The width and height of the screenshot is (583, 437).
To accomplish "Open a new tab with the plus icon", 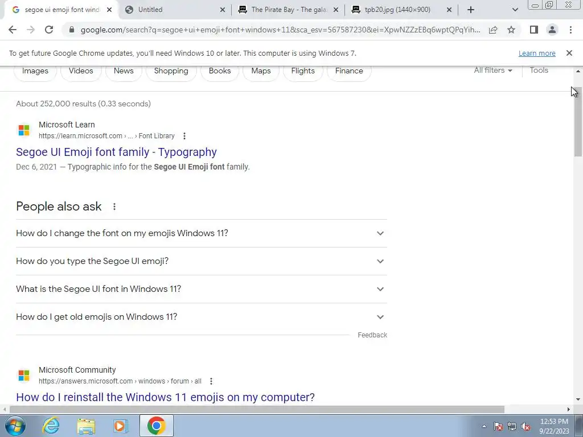I will click(471, 10).
